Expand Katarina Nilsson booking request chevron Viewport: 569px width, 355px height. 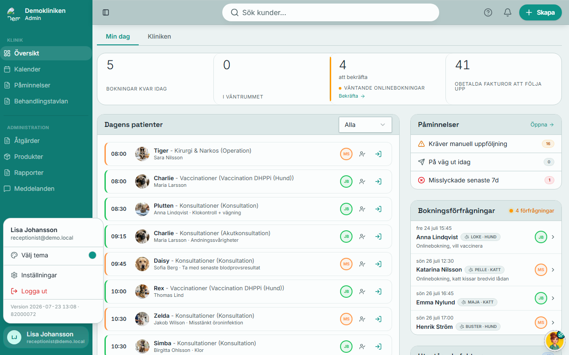coord(553,270)
